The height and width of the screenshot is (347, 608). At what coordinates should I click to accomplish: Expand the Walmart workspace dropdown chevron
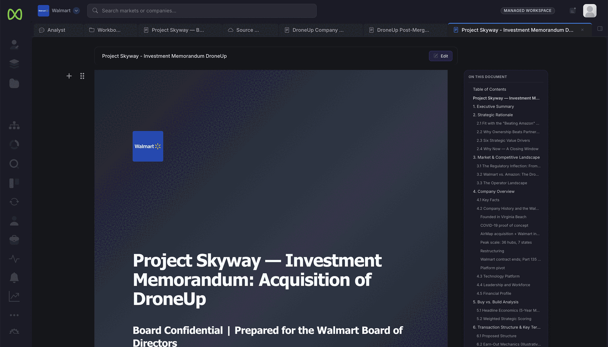tap(76, 11)
